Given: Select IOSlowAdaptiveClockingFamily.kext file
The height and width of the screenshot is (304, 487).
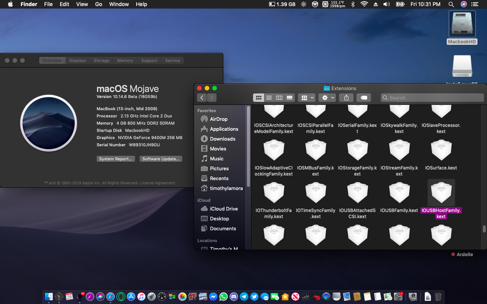Looking at the screenshot, I should coord(274,158).
